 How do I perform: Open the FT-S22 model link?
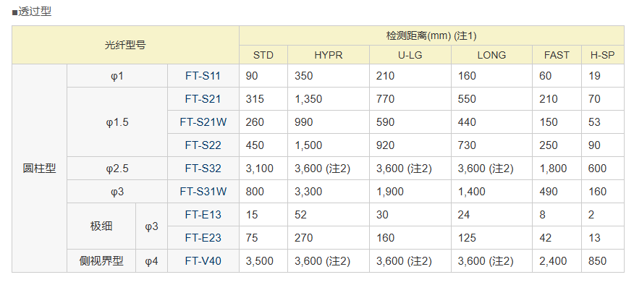203,145
